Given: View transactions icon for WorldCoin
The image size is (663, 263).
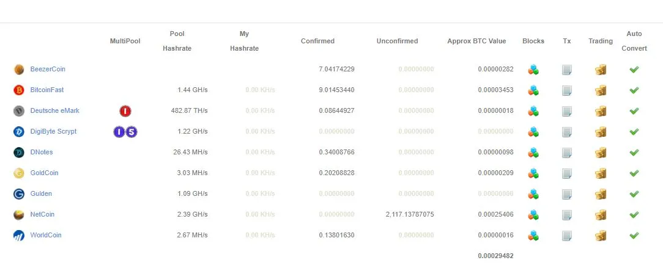Looking at the screenshot, I should point(567,236).
